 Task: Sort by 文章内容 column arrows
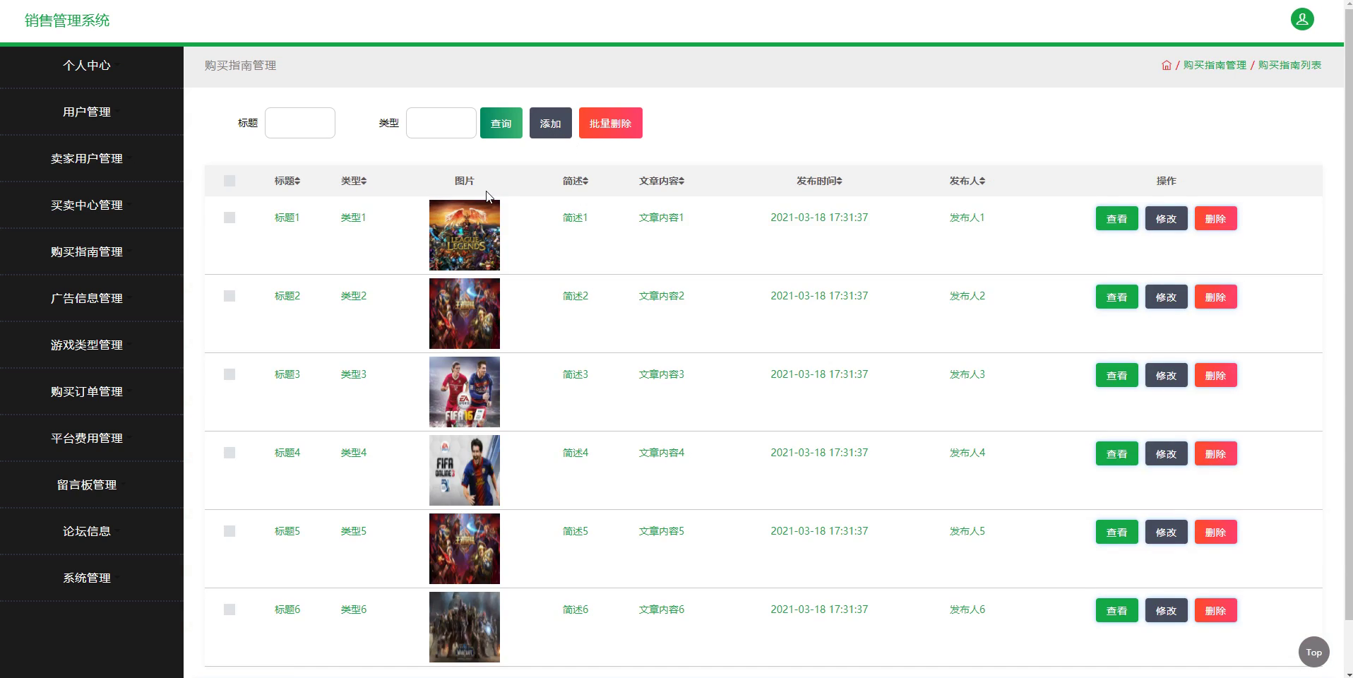tap(681, 182)
